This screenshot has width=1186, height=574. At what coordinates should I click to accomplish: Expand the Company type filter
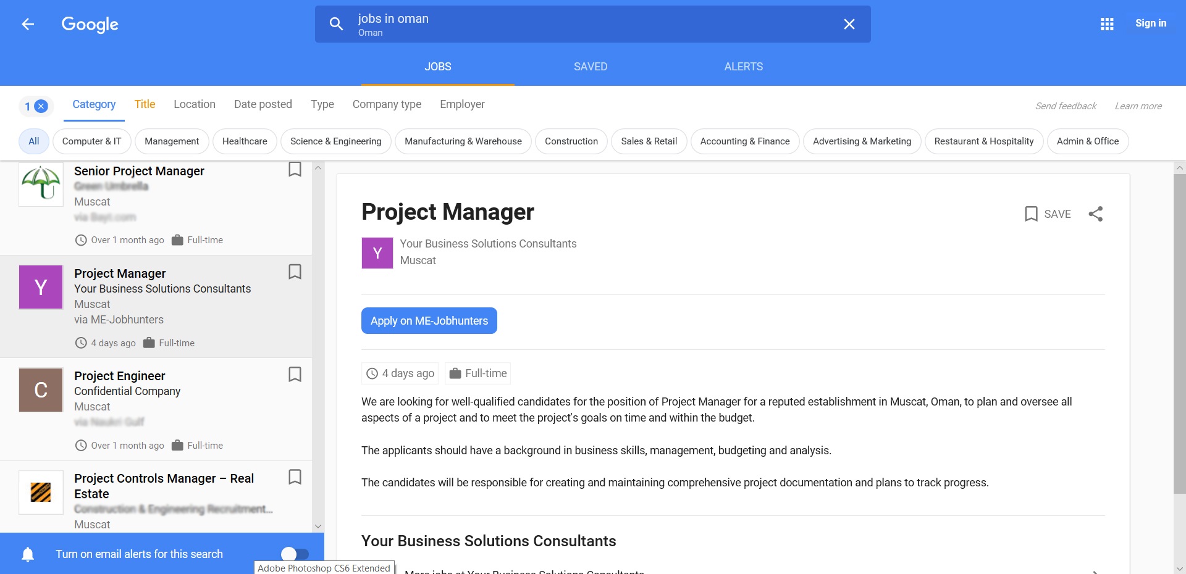[387, 104]
